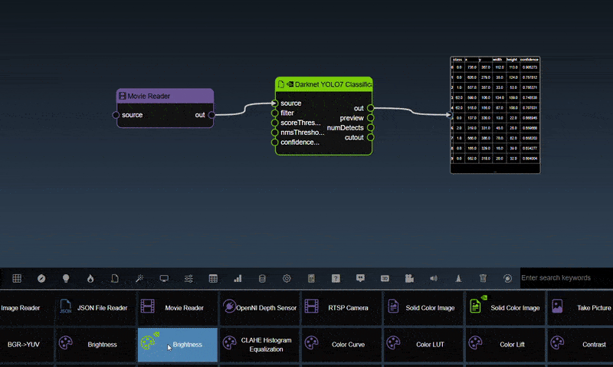
Task: Add the JSON File Reader node
Action: (x=94, y=308)
